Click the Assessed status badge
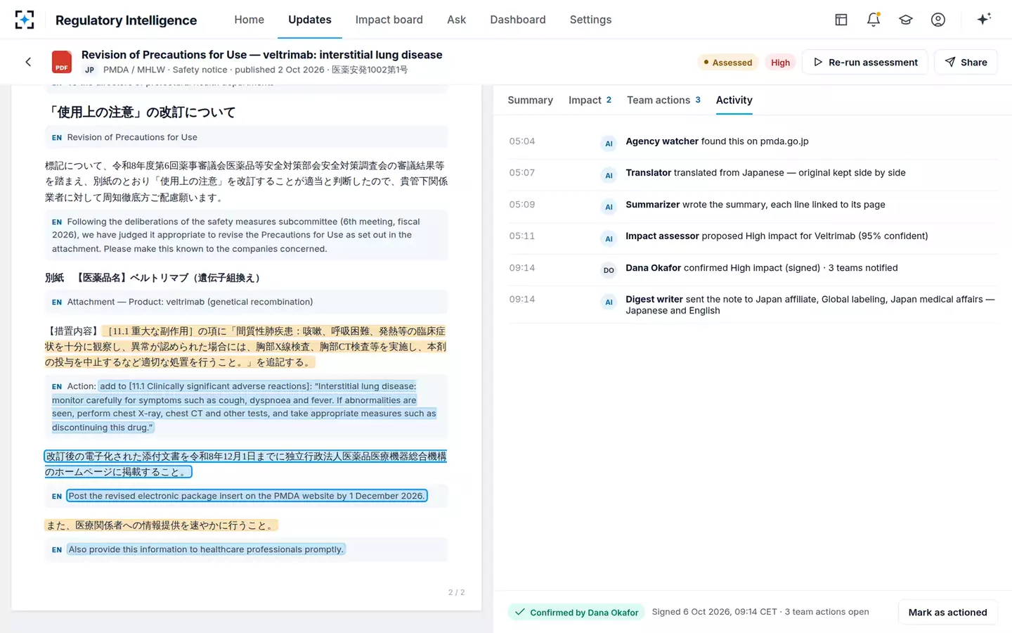 click(x=727, y=62)
